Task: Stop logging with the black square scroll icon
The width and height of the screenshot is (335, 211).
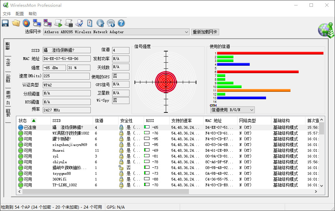Action: pos(69,23)
